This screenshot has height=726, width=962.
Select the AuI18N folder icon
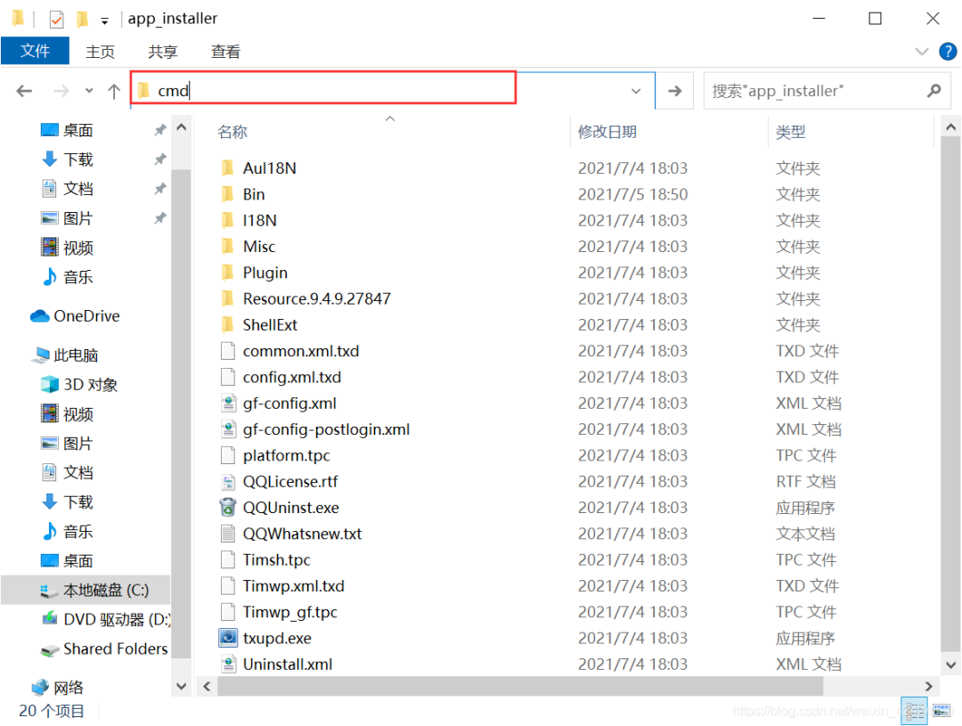tap(228, 167)
